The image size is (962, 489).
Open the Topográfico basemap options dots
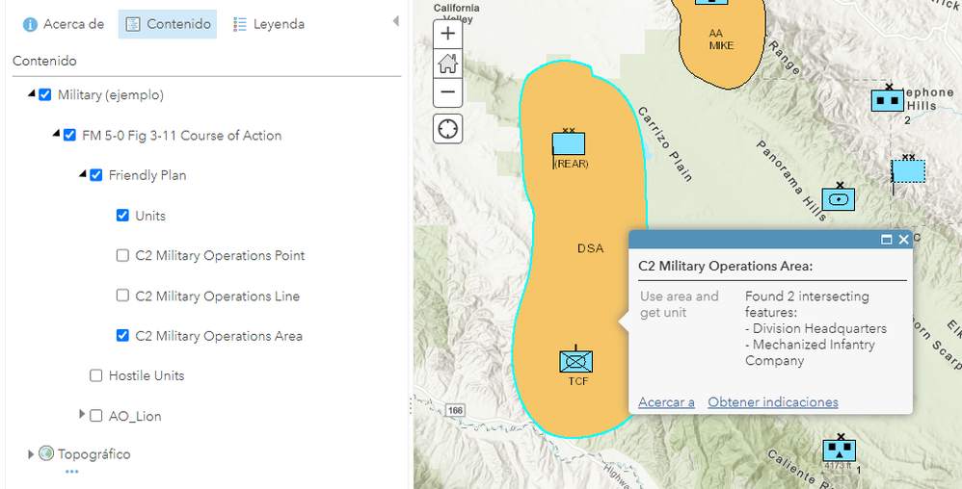[x=71, y=472]
